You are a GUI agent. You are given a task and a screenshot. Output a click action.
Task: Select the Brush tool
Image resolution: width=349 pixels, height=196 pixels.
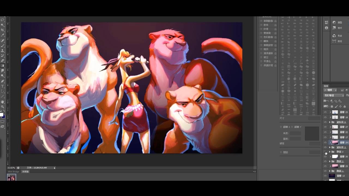coord(2,45)
